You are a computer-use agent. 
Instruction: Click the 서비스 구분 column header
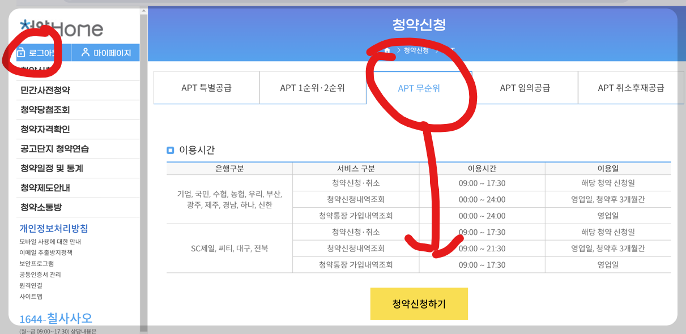[x=356, y=169]
